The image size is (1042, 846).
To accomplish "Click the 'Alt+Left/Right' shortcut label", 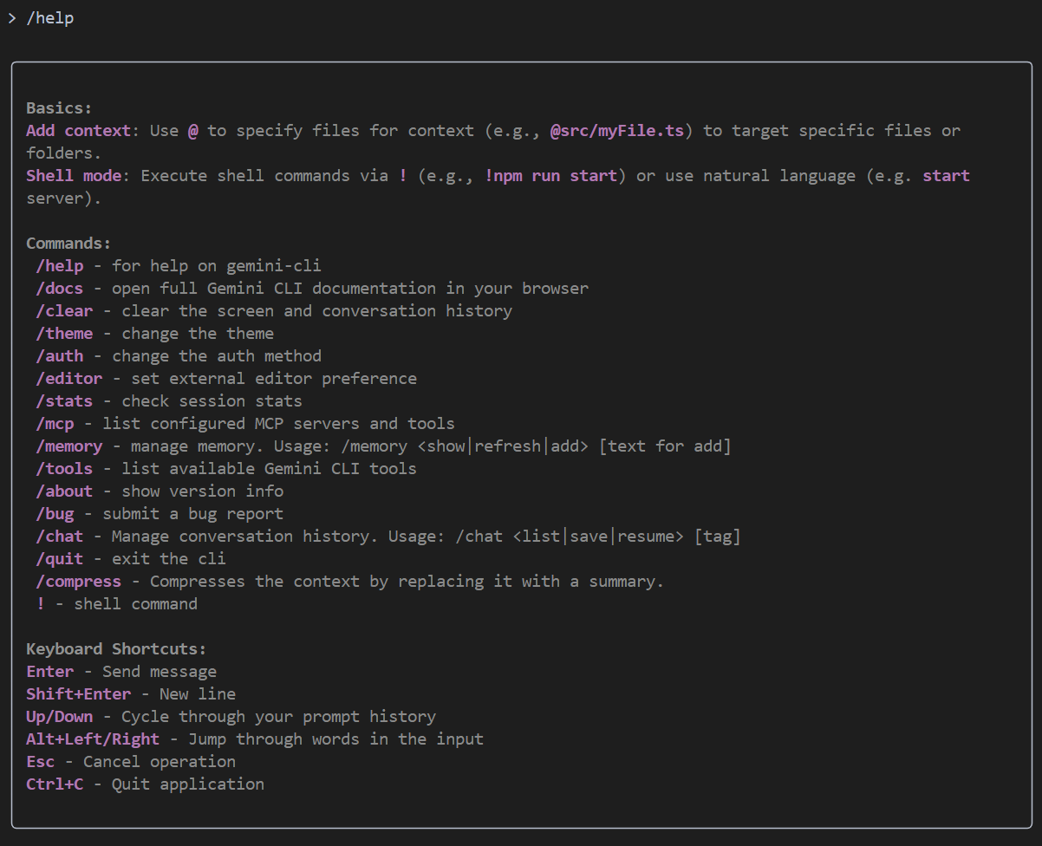I will 93,739.
